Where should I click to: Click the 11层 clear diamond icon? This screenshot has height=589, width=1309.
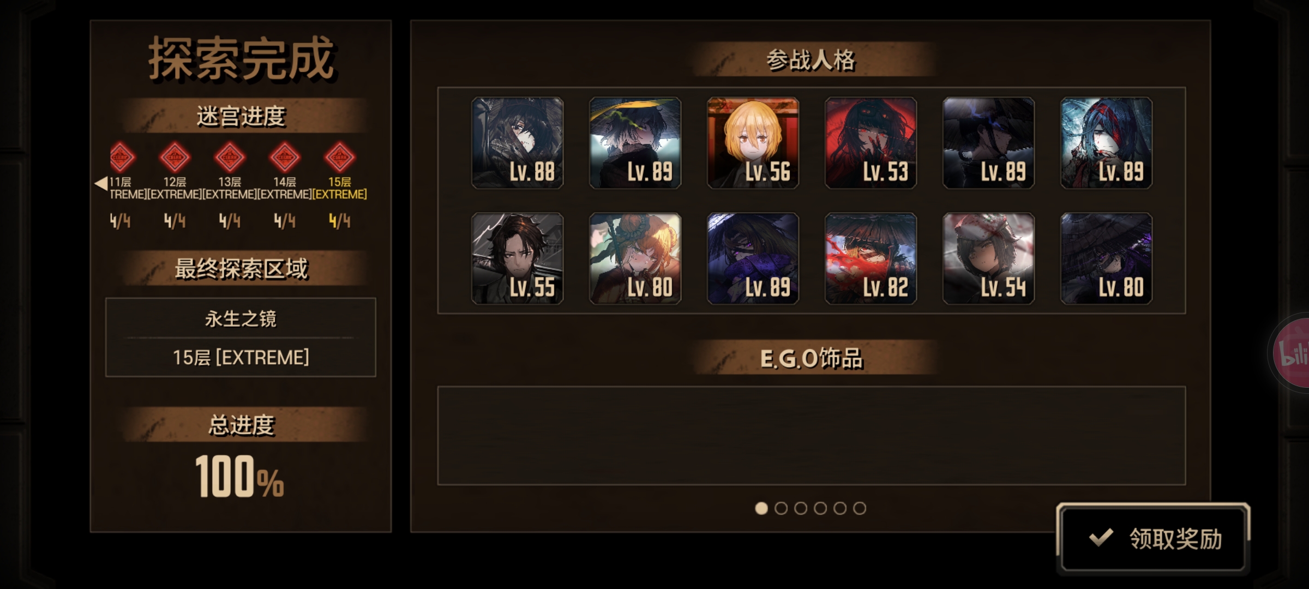coord(121,157)
